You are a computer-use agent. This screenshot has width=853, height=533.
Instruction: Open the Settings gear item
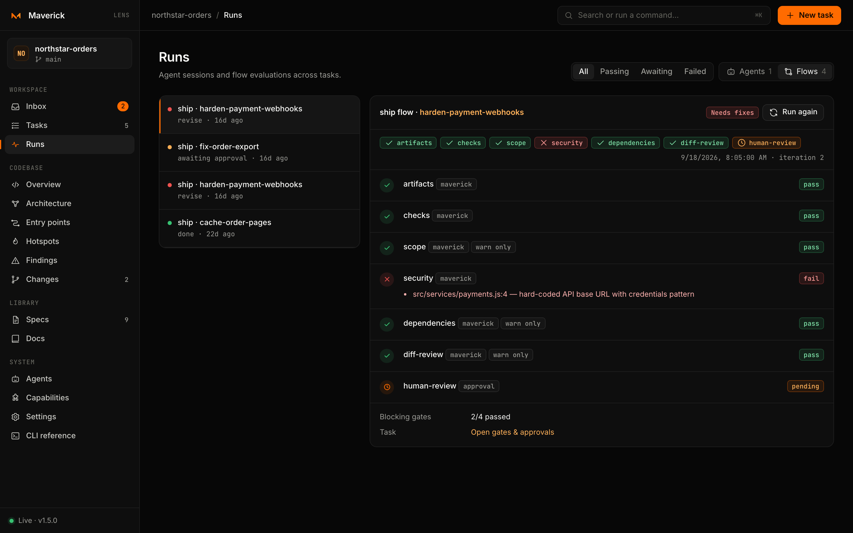point(69,417)
